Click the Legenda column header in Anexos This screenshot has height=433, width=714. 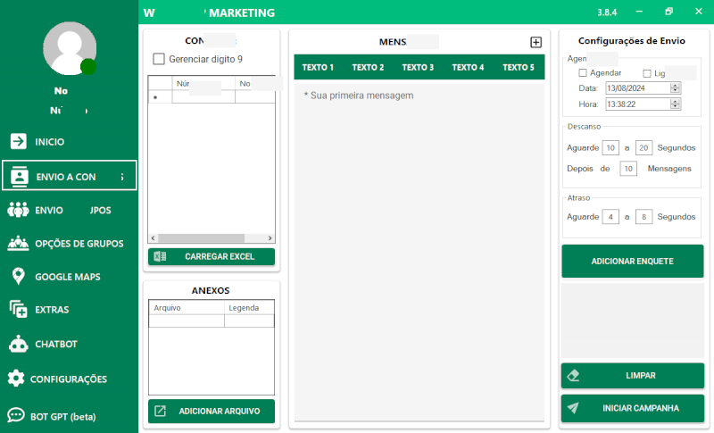pyautogui.click(x=249, y=308)
